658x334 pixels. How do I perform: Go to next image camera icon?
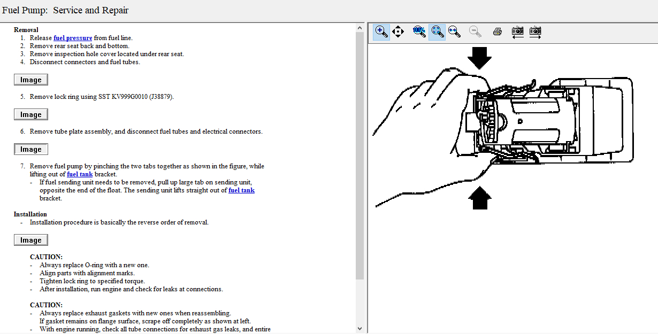(x=535, y=32)
